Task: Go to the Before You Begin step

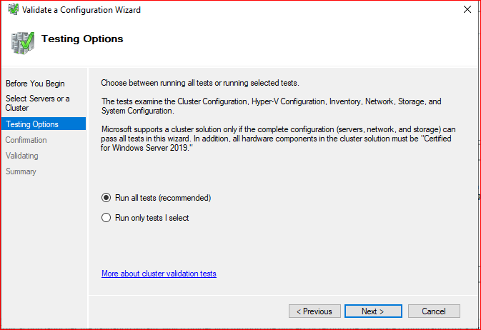Action: (35, 84)
